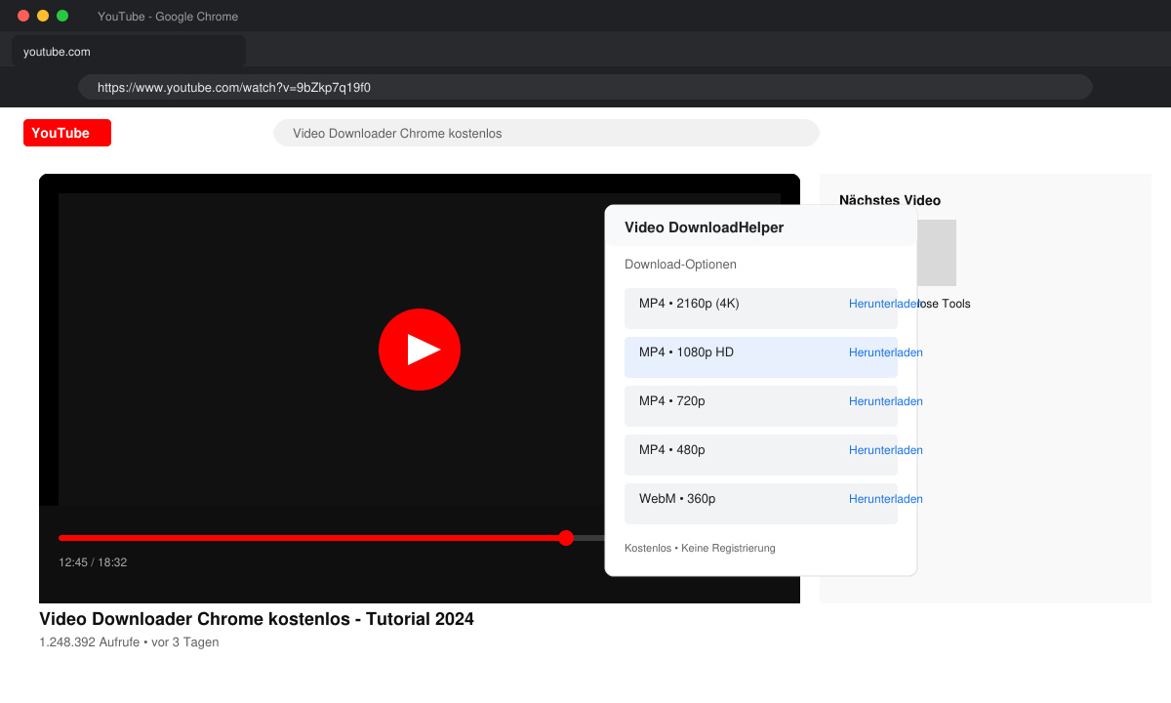Click the YouTube logo
The image size is (1171, 703).
click(67, 133)
